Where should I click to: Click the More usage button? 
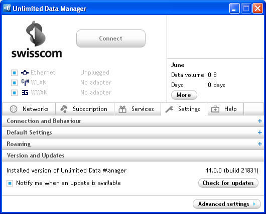(x=184, y=95)
